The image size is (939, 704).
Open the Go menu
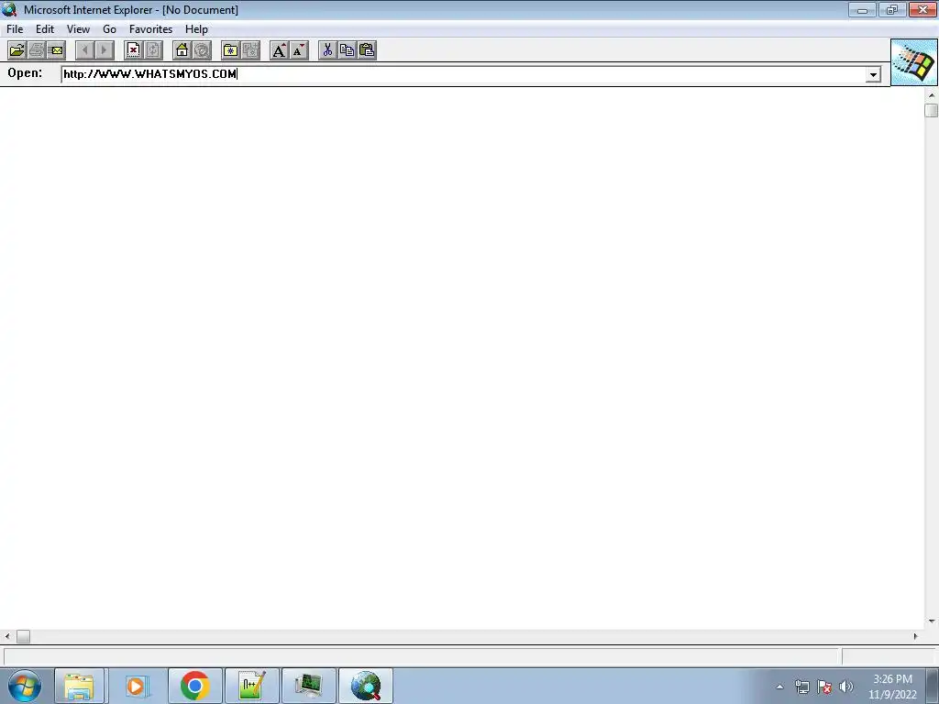pyautogui.click(x=109, y=28)
